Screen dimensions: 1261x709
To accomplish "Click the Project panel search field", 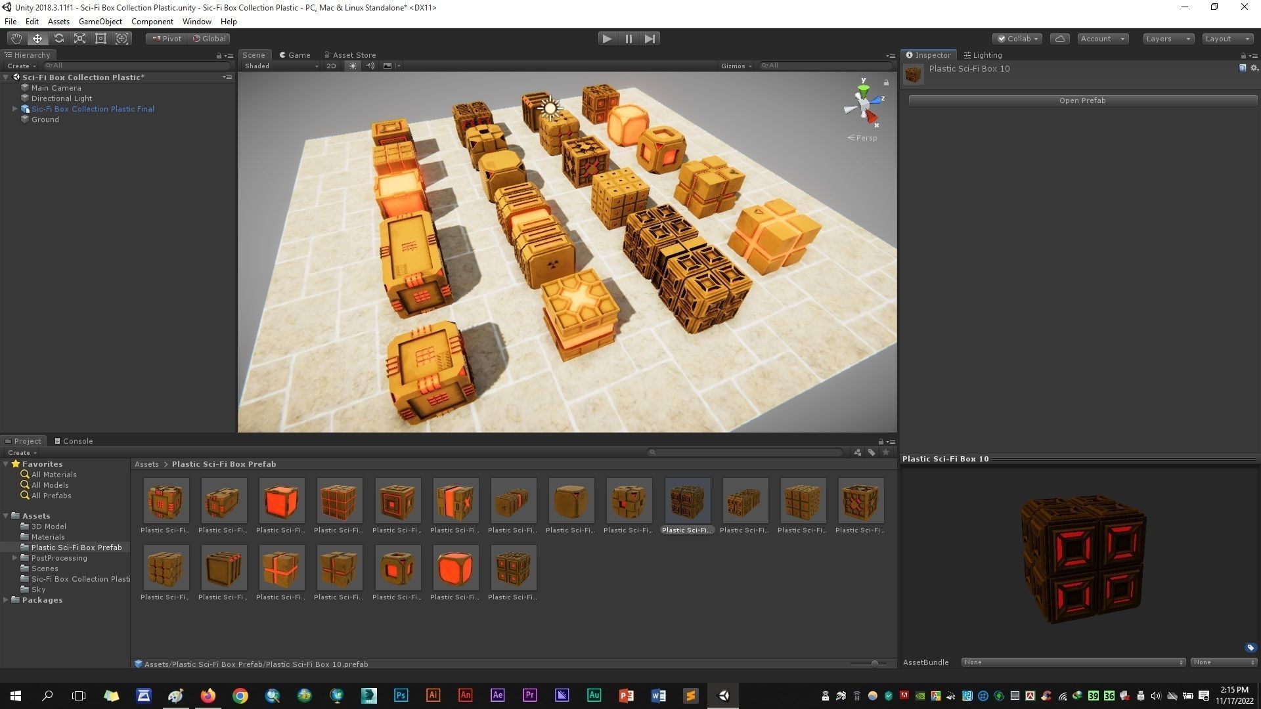I will pyautogui.click(x=745, y=452).
